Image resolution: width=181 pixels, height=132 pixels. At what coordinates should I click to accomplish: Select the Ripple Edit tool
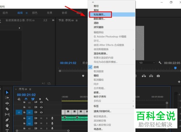7,103
